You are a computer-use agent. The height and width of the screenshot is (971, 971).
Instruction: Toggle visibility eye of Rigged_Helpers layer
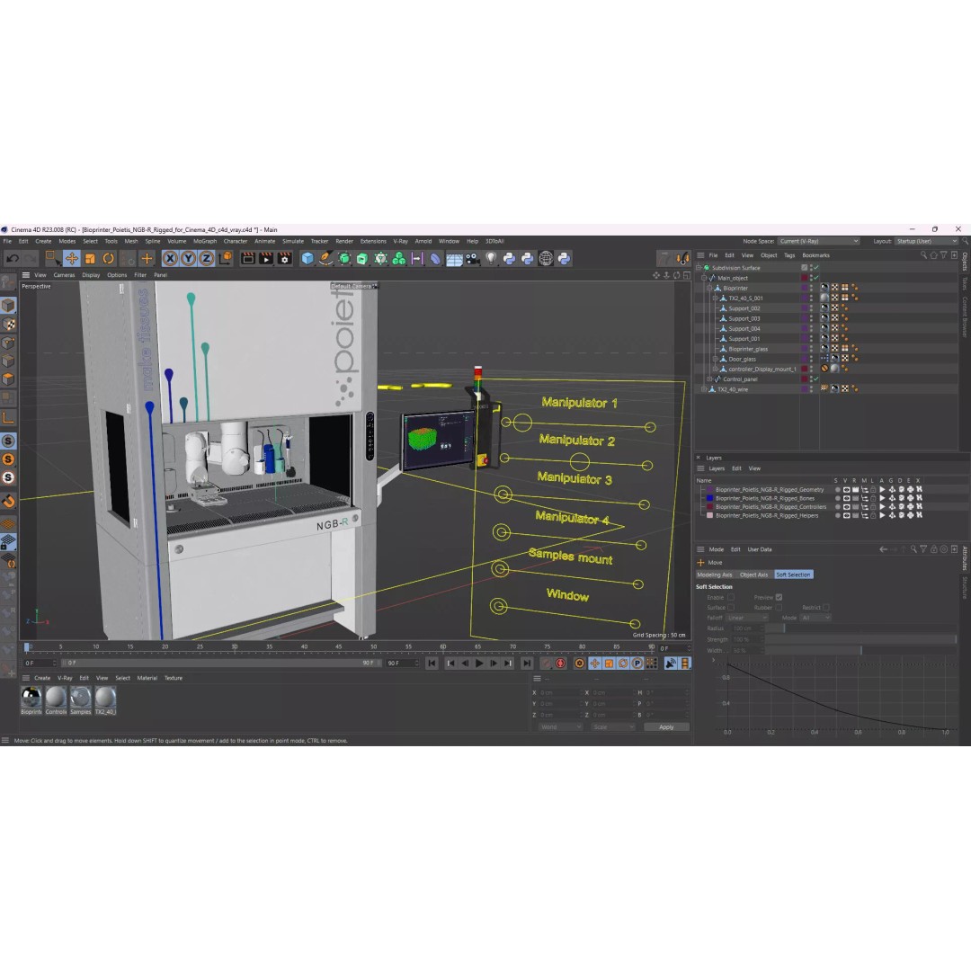coord(847,515)
